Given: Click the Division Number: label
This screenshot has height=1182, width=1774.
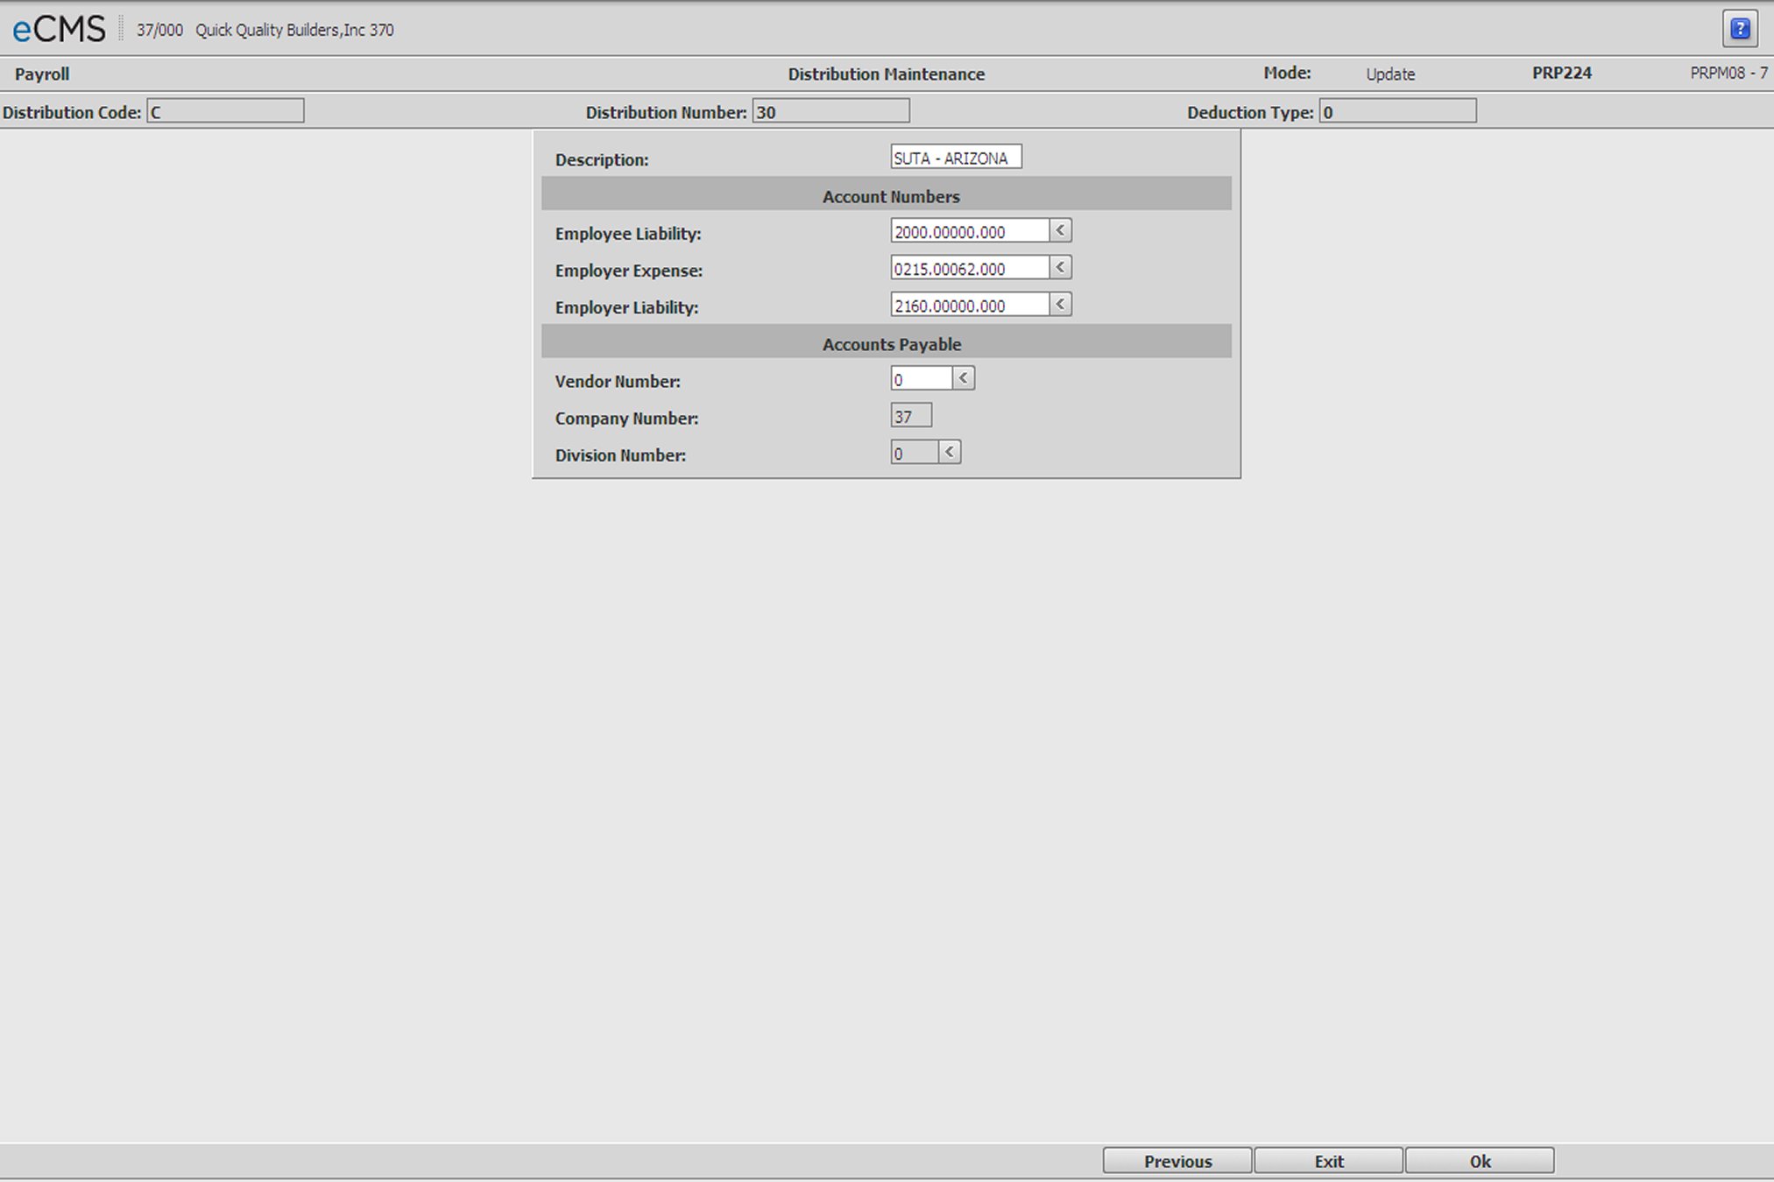Looking at the screenshot, I should (x=620, y=455).
